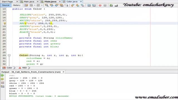Start Macro Recording red circle icon

[x=100, y=5]
